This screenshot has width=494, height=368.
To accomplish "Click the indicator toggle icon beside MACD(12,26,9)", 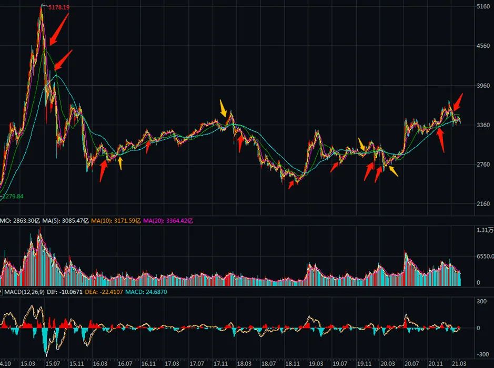I will point(2,292).
